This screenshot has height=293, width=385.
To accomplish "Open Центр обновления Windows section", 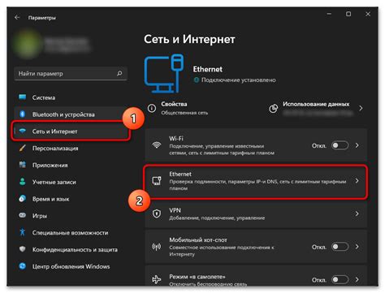I will (71, 266).
